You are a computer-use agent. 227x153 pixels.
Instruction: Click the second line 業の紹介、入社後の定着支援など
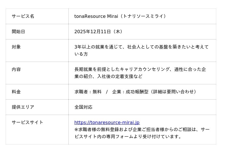108,76
